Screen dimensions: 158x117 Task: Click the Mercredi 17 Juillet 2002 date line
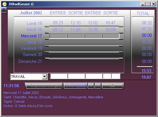pos(21,93)
